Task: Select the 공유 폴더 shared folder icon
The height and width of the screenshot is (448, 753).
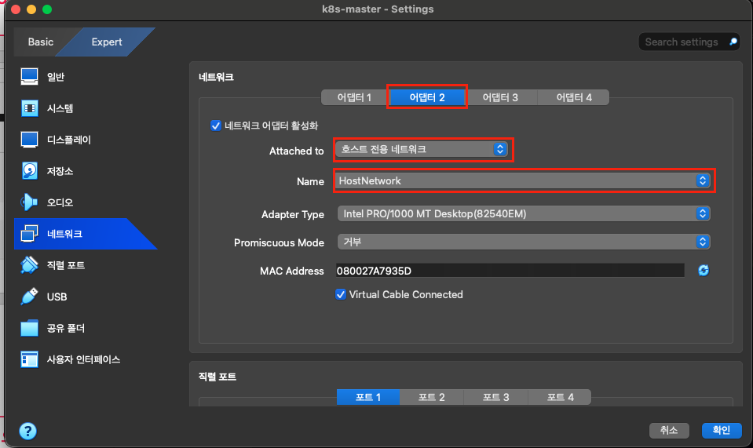Action: (29, 328)
